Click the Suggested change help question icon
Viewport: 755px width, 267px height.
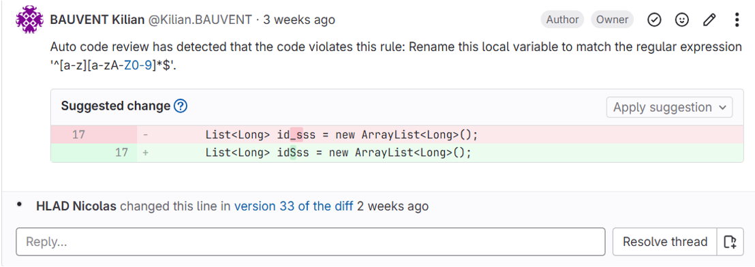coord(180,106)
